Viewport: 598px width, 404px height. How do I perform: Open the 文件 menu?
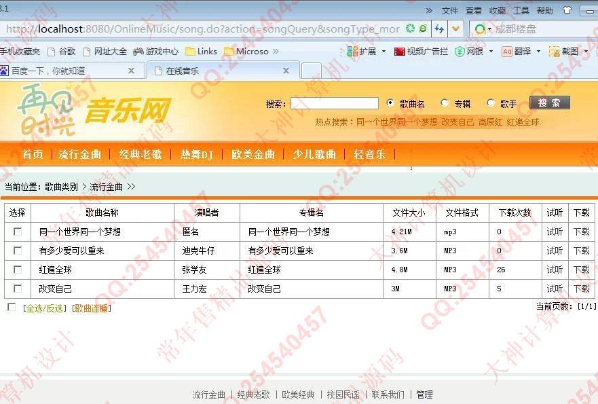449,11
